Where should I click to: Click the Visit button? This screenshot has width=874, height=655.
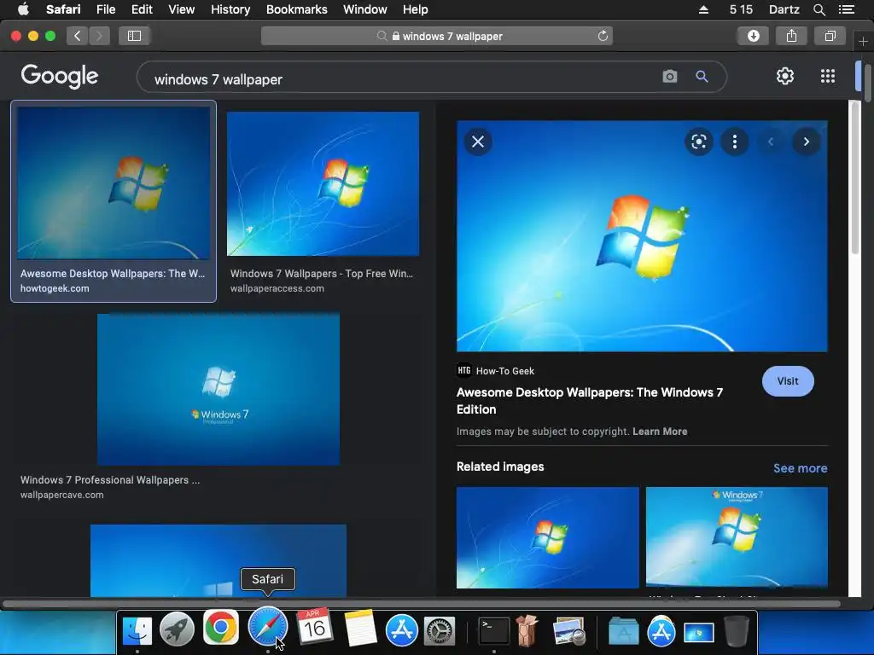(x=788, y=381)
